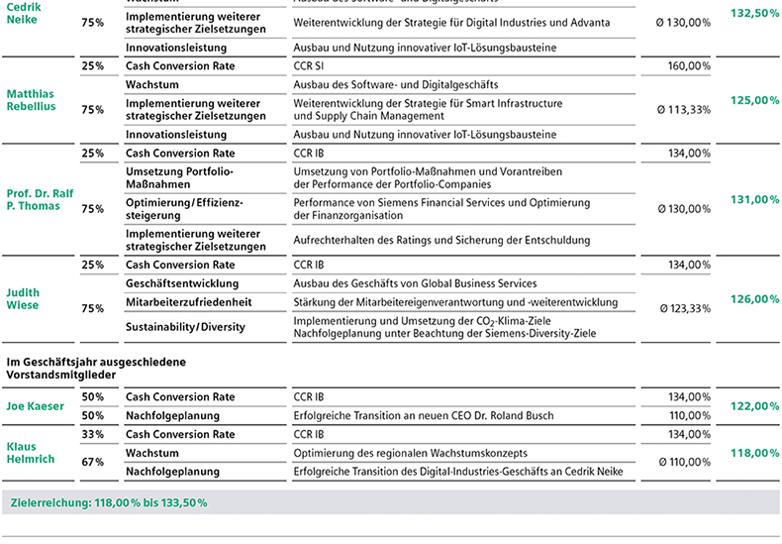Image resolution: width=782 pixels, height=544 pixels.
Task: Click 25% weighting in Judith Wiese section
Action: (x=93, y=265)
